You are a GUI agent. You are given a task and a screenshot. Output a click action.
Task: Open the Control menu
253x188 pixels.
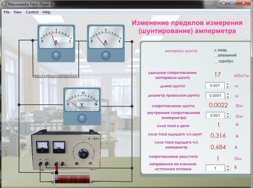(32, 12)
